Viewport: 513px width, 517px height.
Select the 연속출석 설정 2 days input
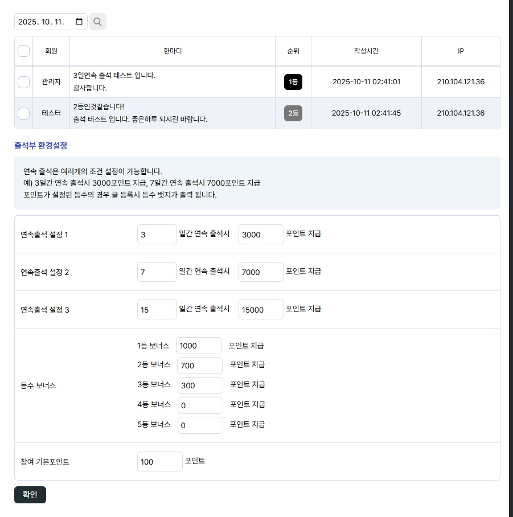tap(157, 272)
